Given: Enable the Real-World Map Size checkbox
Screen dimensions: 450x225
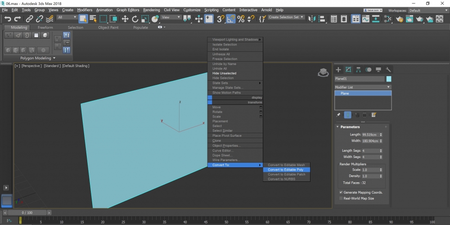Looking at the screenshot, I should click(341, 198).
